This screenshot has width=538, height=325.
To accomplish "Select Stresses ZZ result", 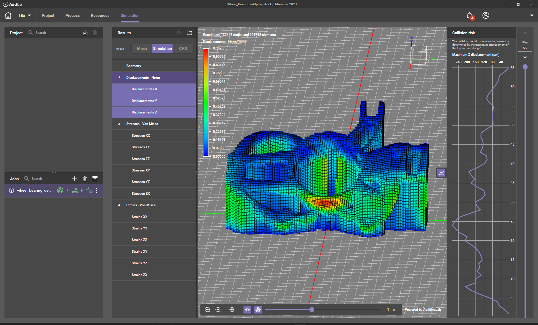I will [x=141, y=159].
